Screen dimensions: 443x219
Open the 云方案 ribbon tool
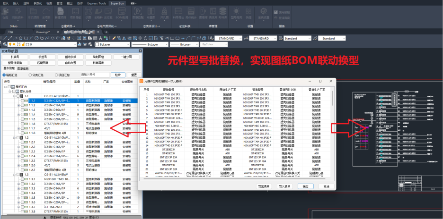tap(108, 13)
